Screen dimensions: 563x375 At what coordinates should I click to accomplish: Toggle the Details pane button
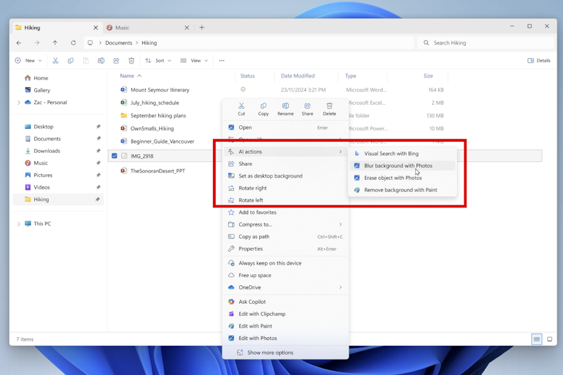[539, 60]
